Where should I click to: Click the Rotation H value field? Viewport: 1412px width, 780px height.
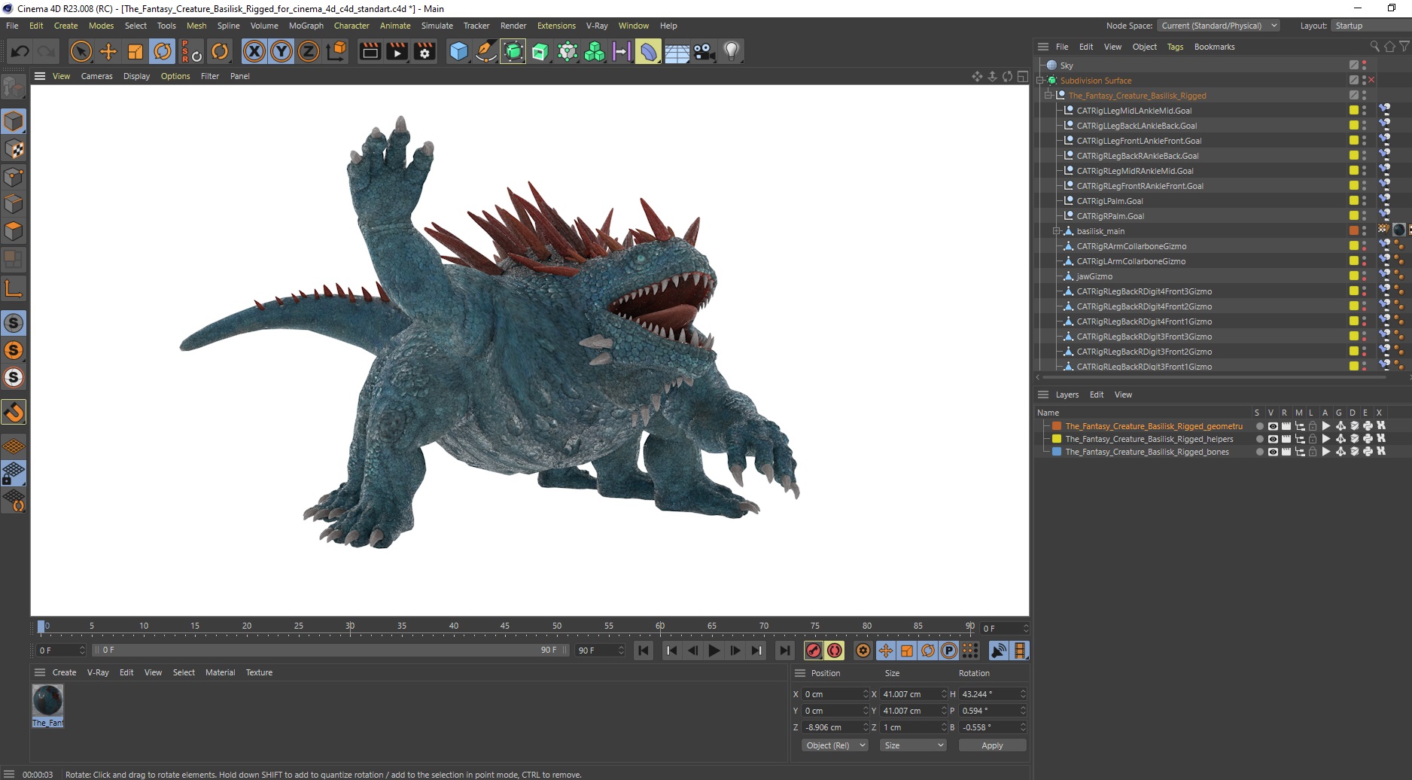[x=991, y=694]
